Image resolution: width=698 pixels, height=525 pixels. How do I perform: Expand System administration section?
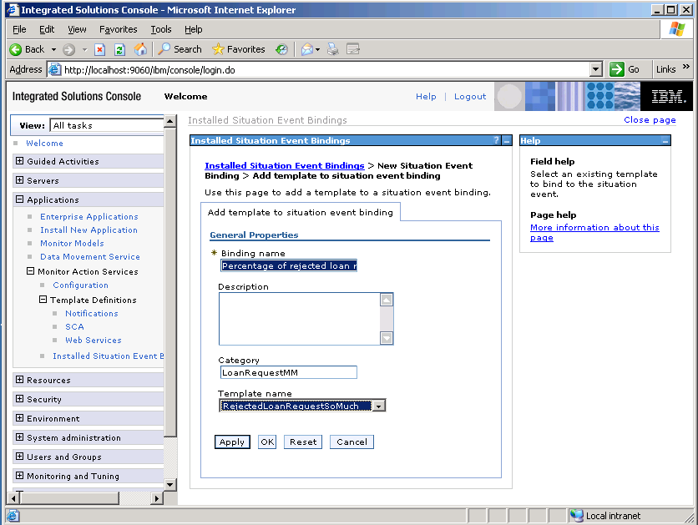click(19, 437)
